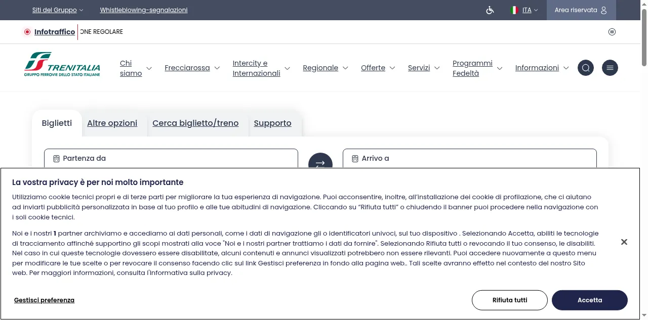Screen dimensions: 648x320
Task: Open the search magnifier icon
Action: tap(586, 68)
